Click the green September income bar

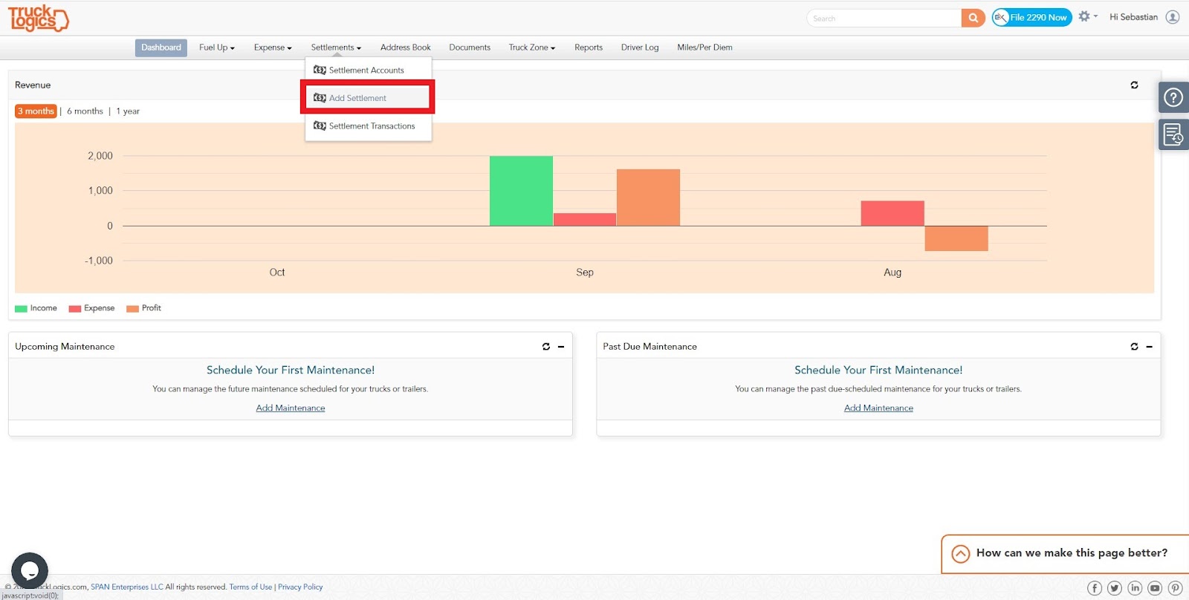point(521,191)
